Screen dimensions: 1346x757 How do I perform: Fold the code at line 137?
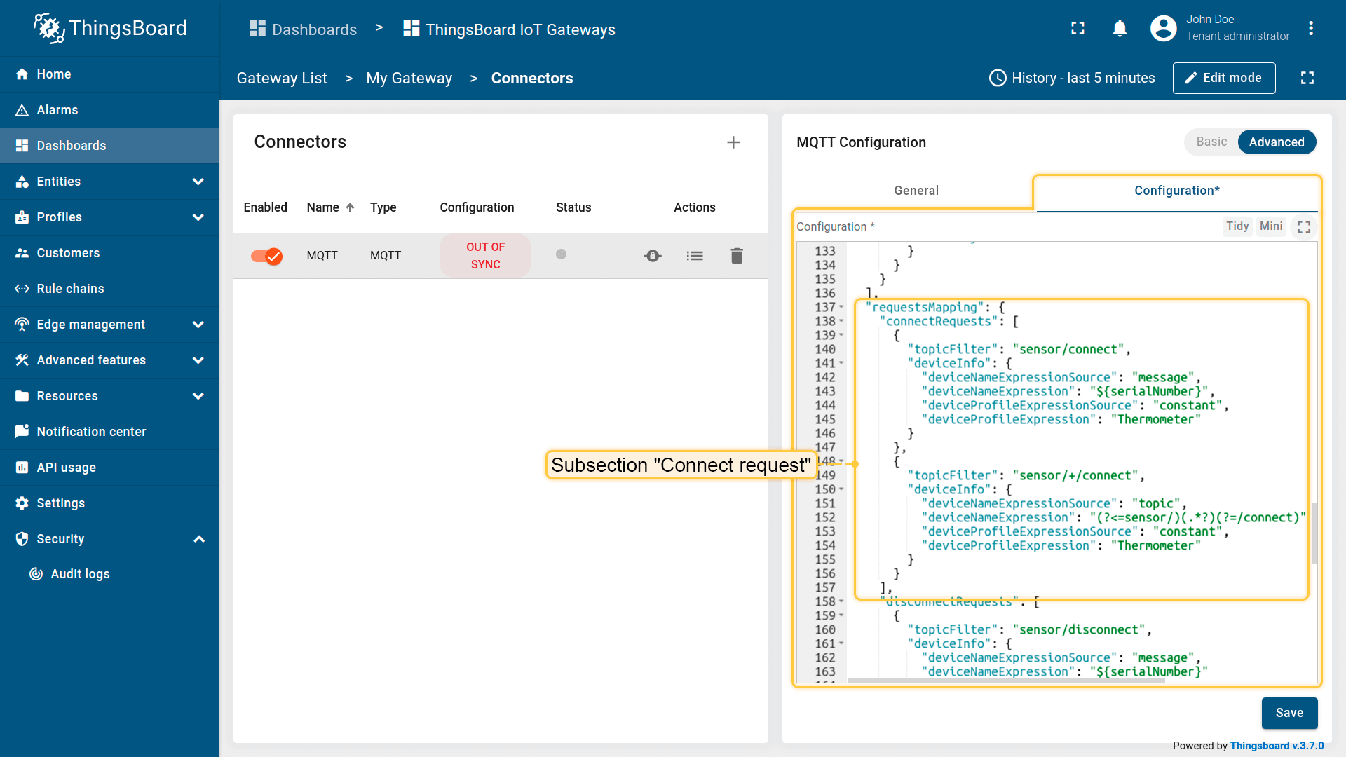click(841, 307)
